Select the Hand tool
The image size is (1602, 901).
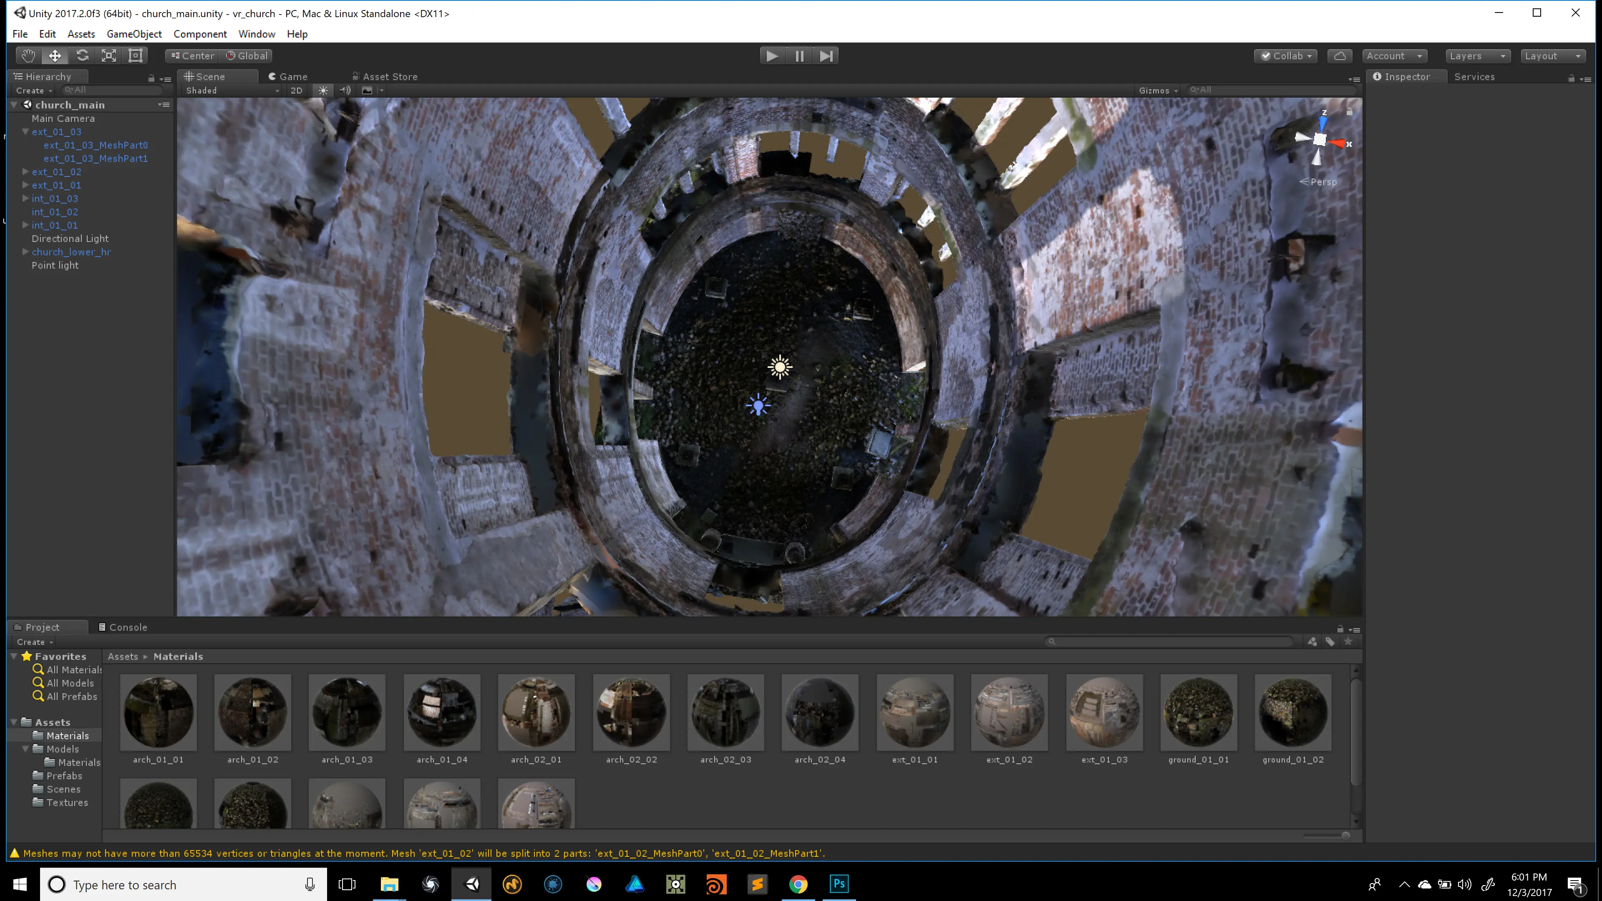28,55
